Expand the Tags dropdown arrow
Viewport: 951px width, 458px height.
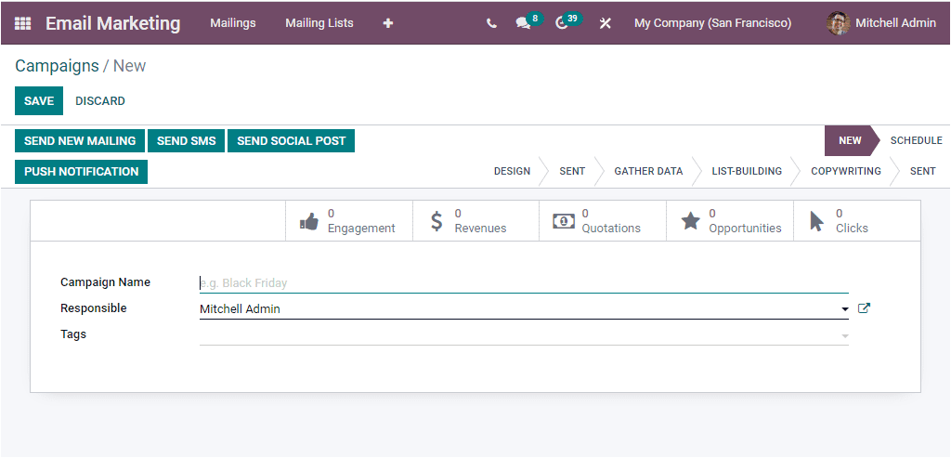pos(845,335)
